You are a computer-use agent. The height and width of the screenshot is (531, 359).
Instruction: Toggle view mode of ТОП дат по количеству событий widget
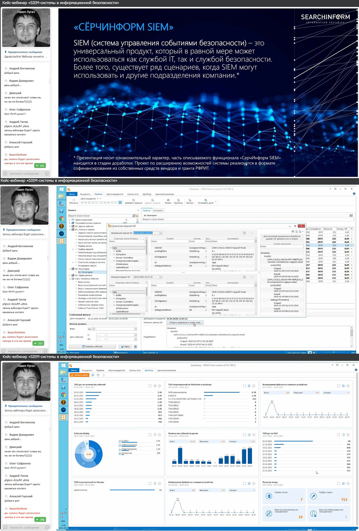click(x=155, y=386)
